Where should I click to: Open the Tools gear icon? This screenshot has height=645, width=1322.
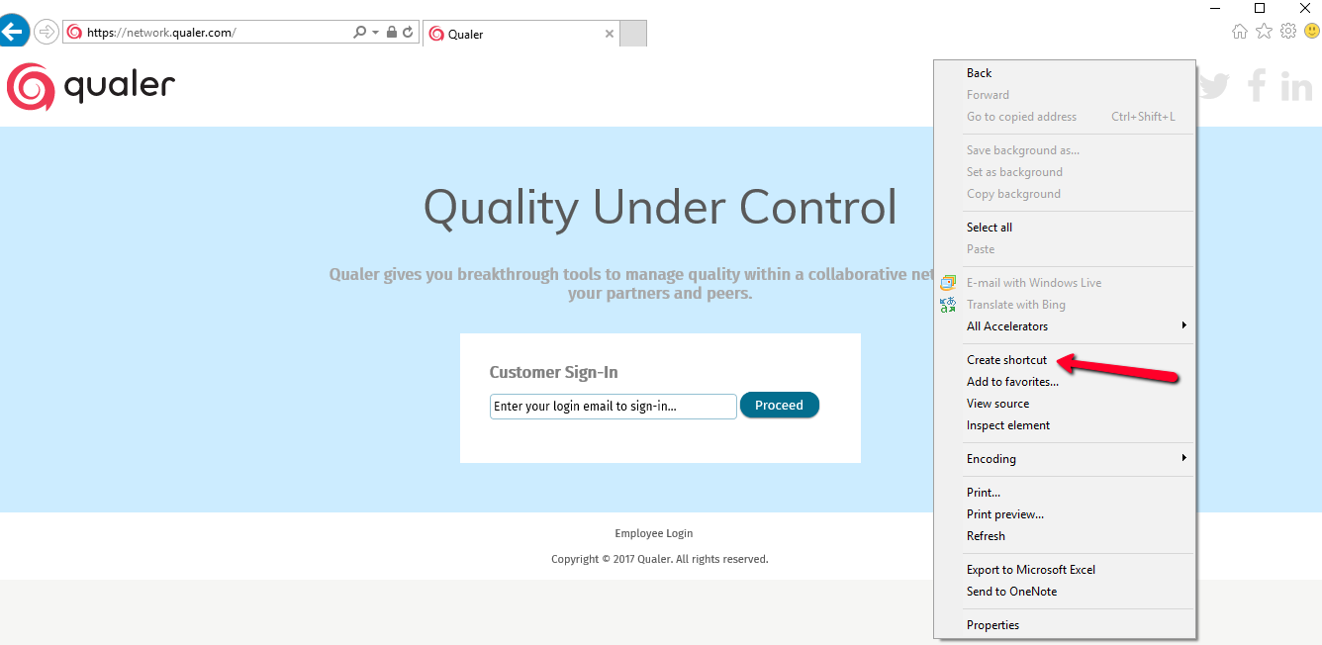pos(1288,32)
